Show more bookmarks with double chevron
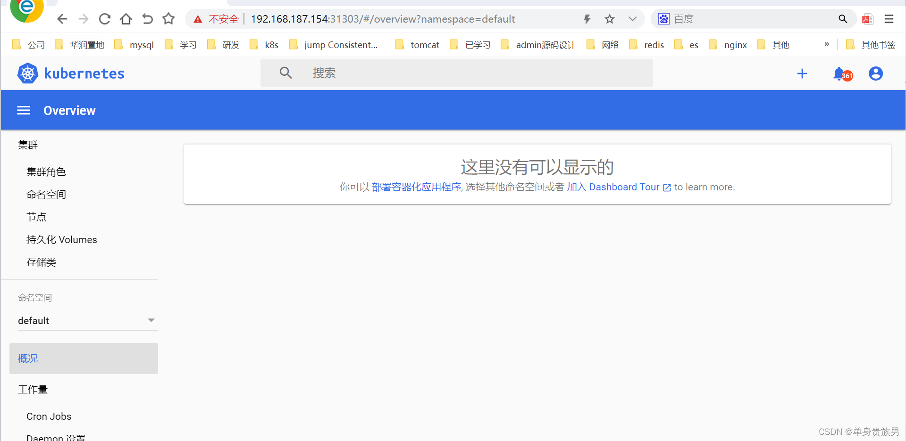 tap(827, 44)
